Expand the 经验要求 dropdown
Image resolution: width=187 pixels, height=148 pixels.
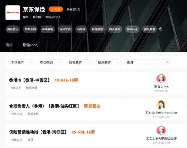tap(79, 62)
